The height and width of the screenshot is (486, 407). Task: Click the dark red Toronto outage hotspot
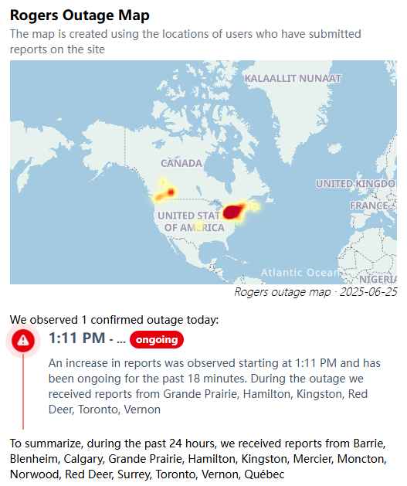232,212
